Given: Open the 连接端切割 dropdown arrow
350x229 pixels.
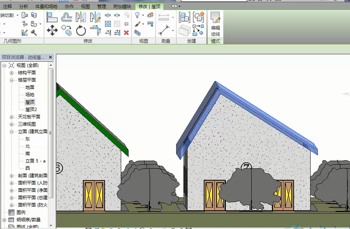Looking at the screenshot, I should [x=17, y=15].
